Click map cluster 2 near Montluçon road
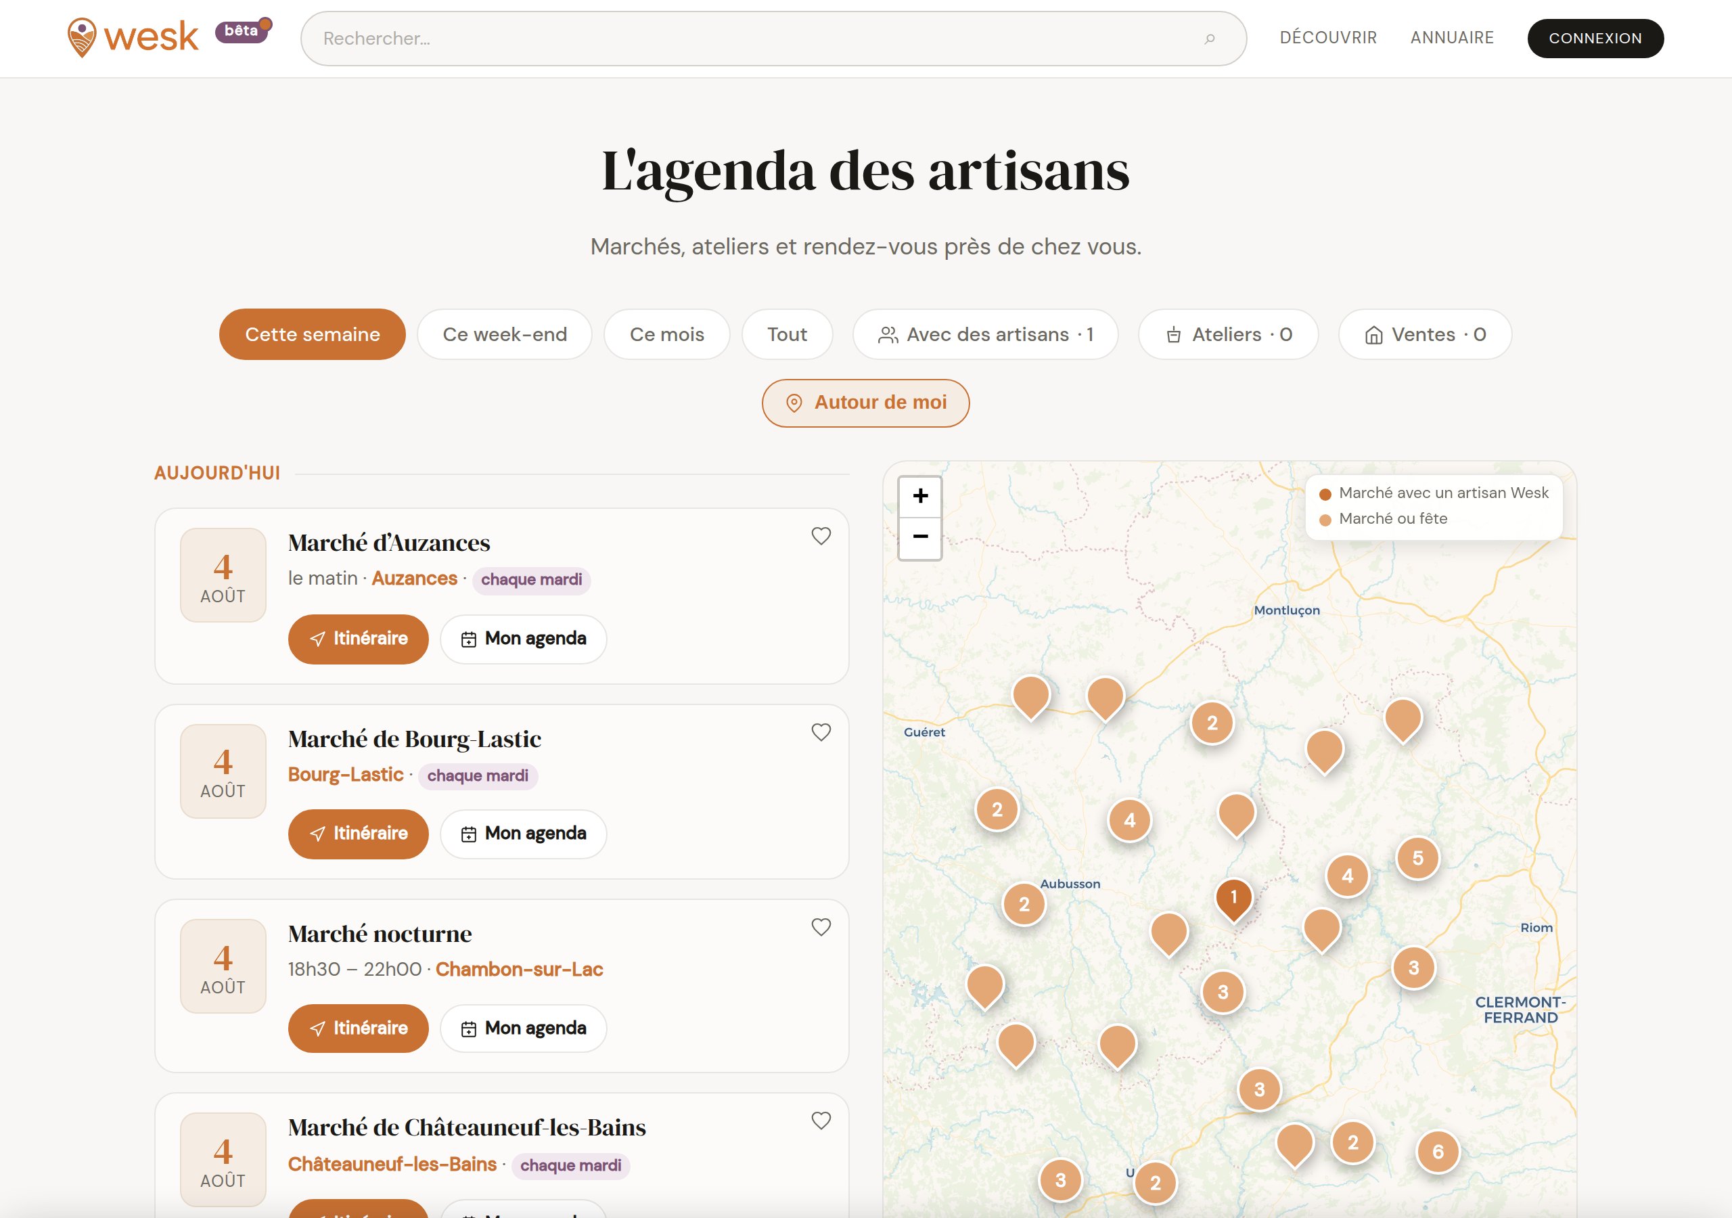1732x1218 pixels. (x=1212, y=723)
